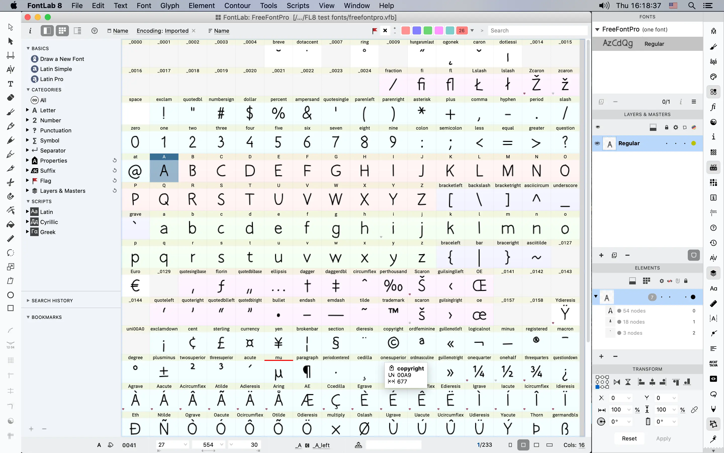Select the Ellipse tool
Image resolution: width=724 pixels, height=453 pixels.
coord(11,295)
